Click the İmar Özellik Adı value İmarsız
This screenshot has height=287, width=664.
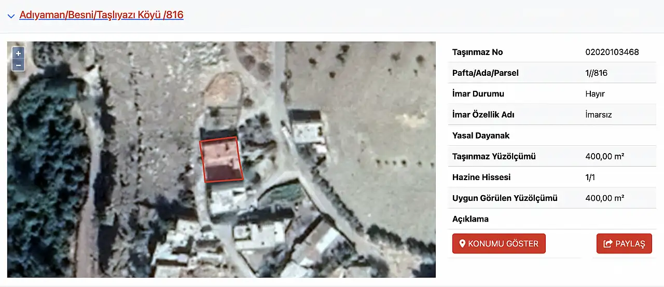tap(599, 115)
